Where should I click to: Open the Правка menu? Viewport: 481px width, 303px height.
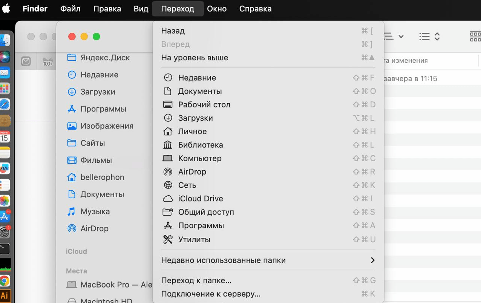coord(107,8)
